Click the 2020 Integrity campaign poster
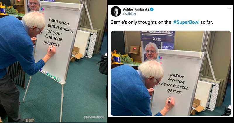This screenshot has height=123, width=234. [158, 45]
